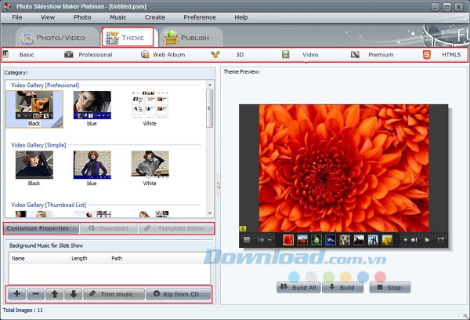This screenshot has height=320, width=470.
Task: Switch to the Theme tab
Action: (129, 37)
